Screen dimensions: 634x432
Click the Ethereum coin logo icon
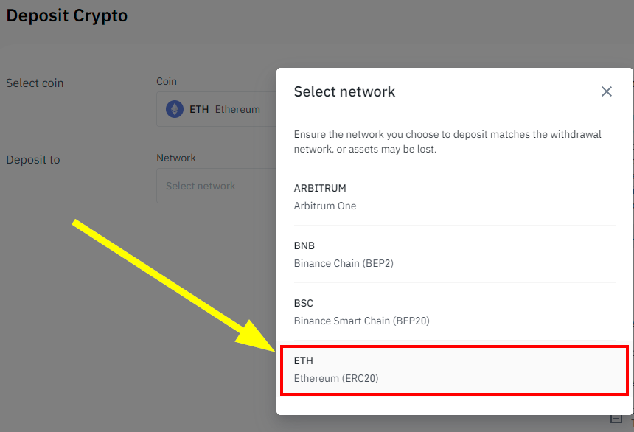pyautogui.click(x=175, y=109)
